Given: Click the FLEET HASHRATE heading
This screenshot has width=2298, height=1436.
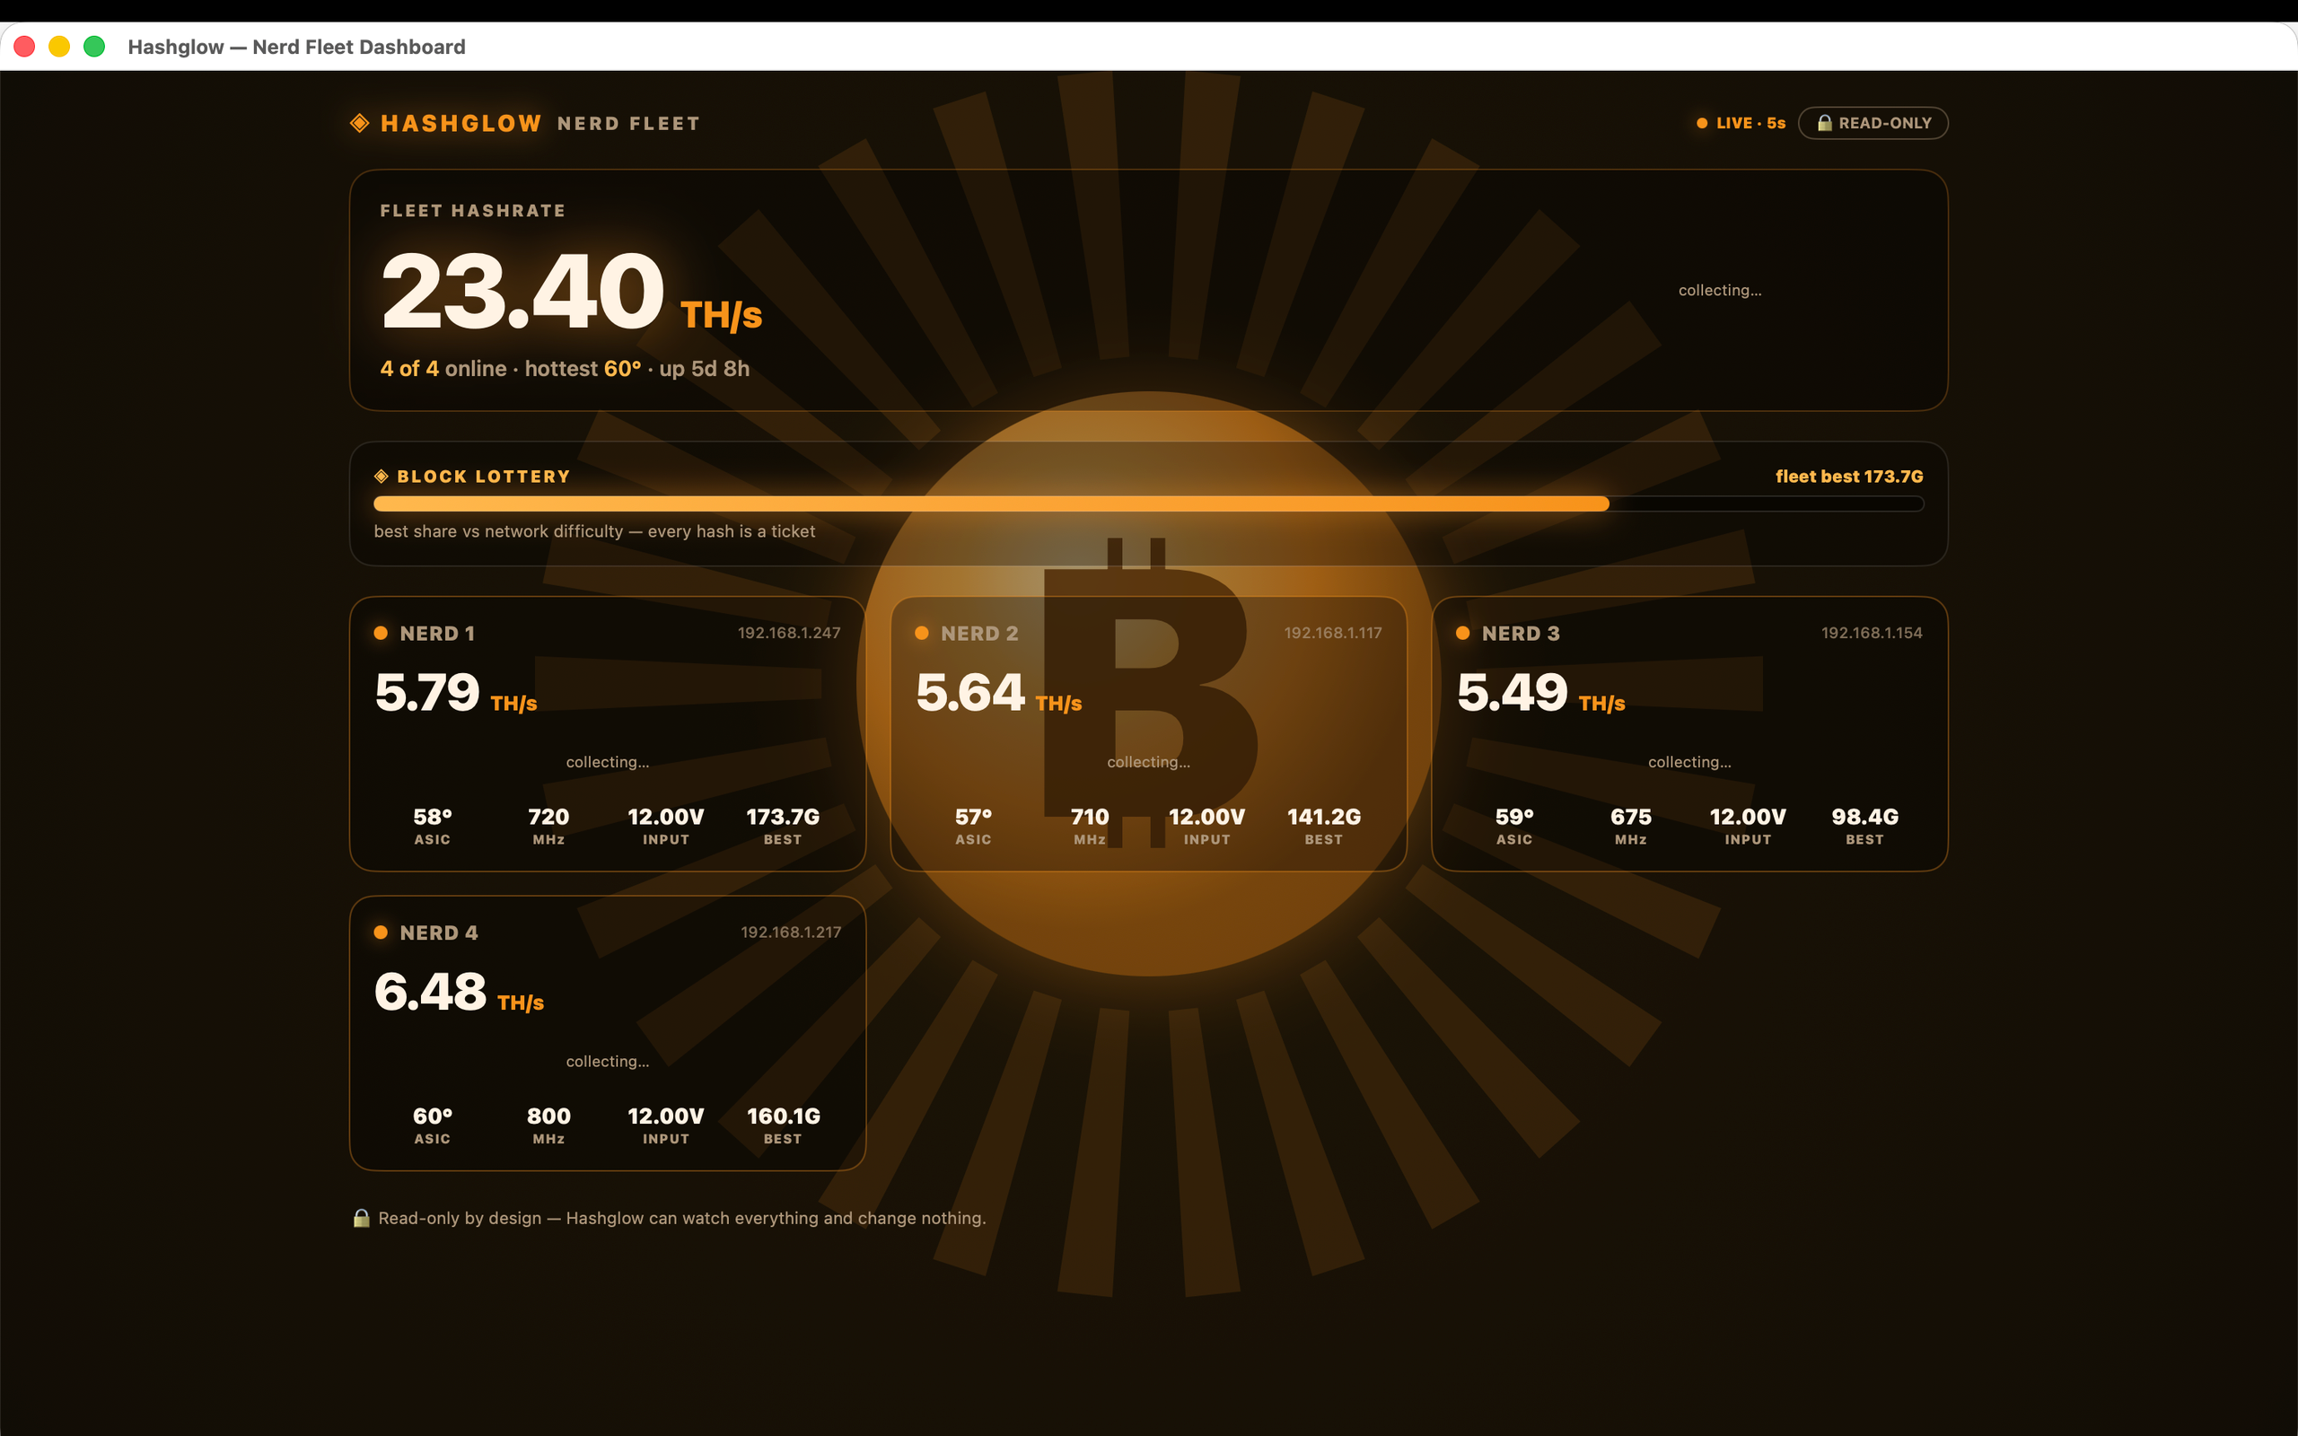Looking at the screenshot, I should (x=473, y=211).
